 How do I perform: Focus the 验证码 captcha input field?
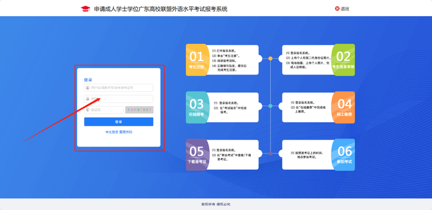tap(104, 110)
